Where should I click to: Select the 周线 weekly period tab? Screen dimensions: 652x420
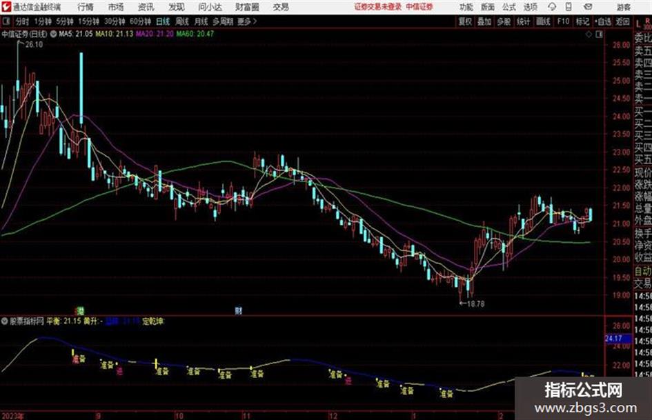182,21
